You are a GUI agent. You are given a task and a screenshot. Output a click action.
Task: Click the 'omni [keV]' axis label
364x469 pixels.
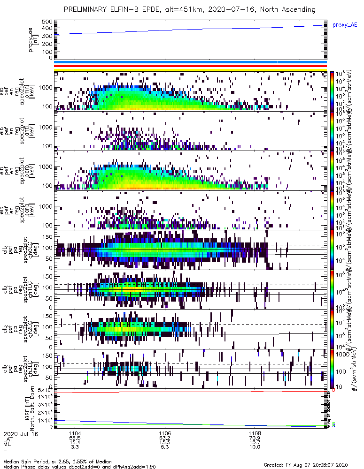click(30, 91)
